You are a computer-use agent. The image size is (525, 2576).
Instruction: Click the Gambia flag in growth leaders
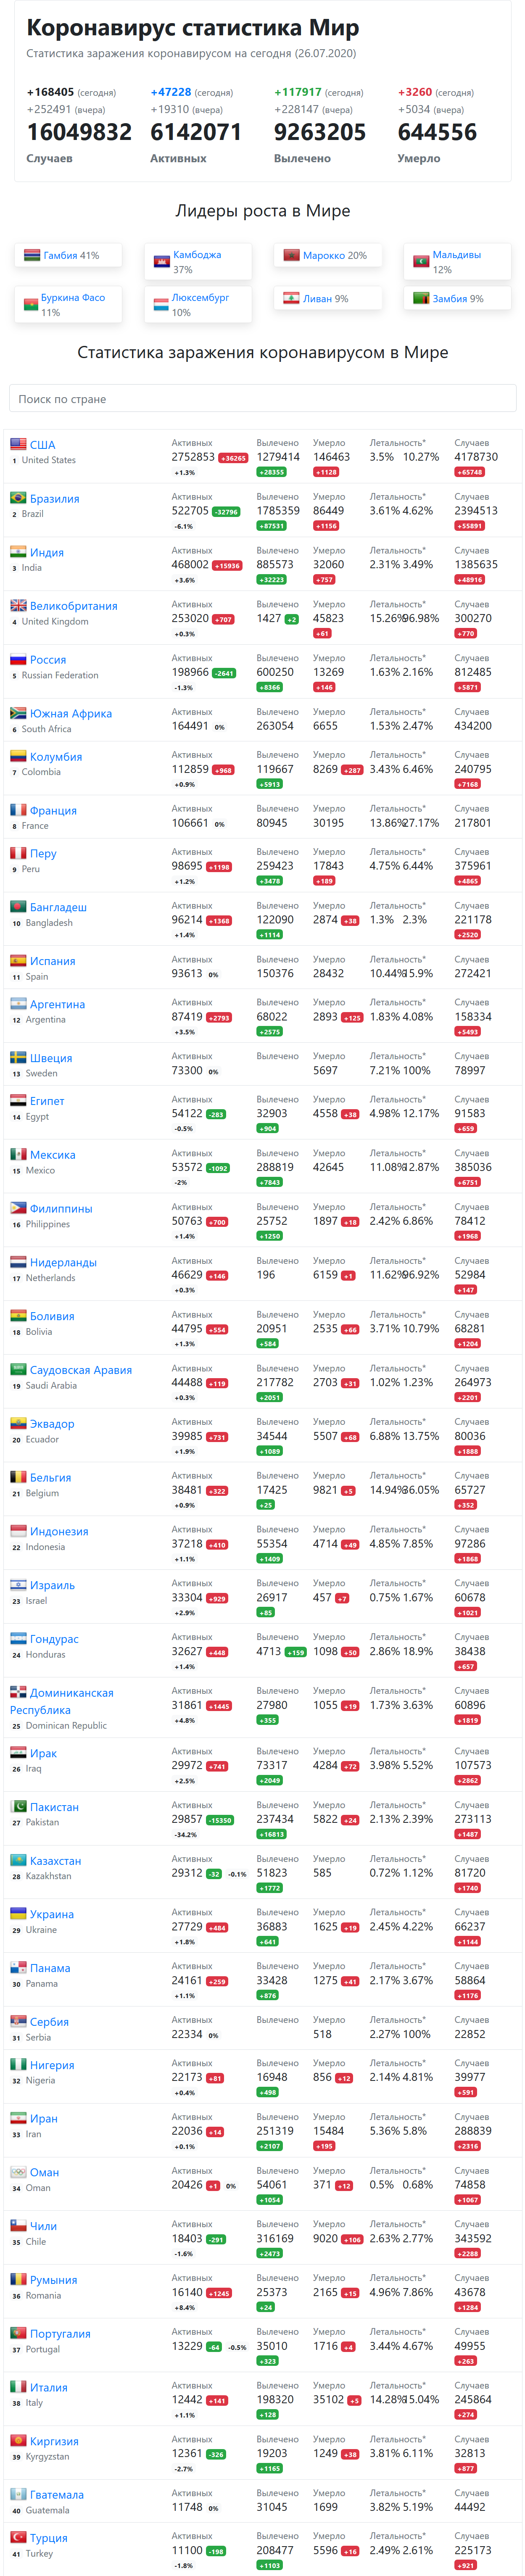click(32, 255)
